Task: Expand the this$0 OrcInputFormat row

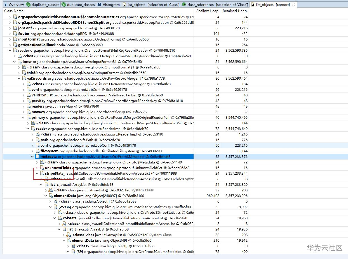Action: [x=19, y=73]
